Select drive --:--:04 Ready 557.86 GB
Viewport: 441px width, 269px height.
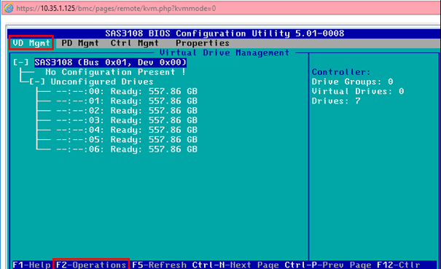coord(127,130)
